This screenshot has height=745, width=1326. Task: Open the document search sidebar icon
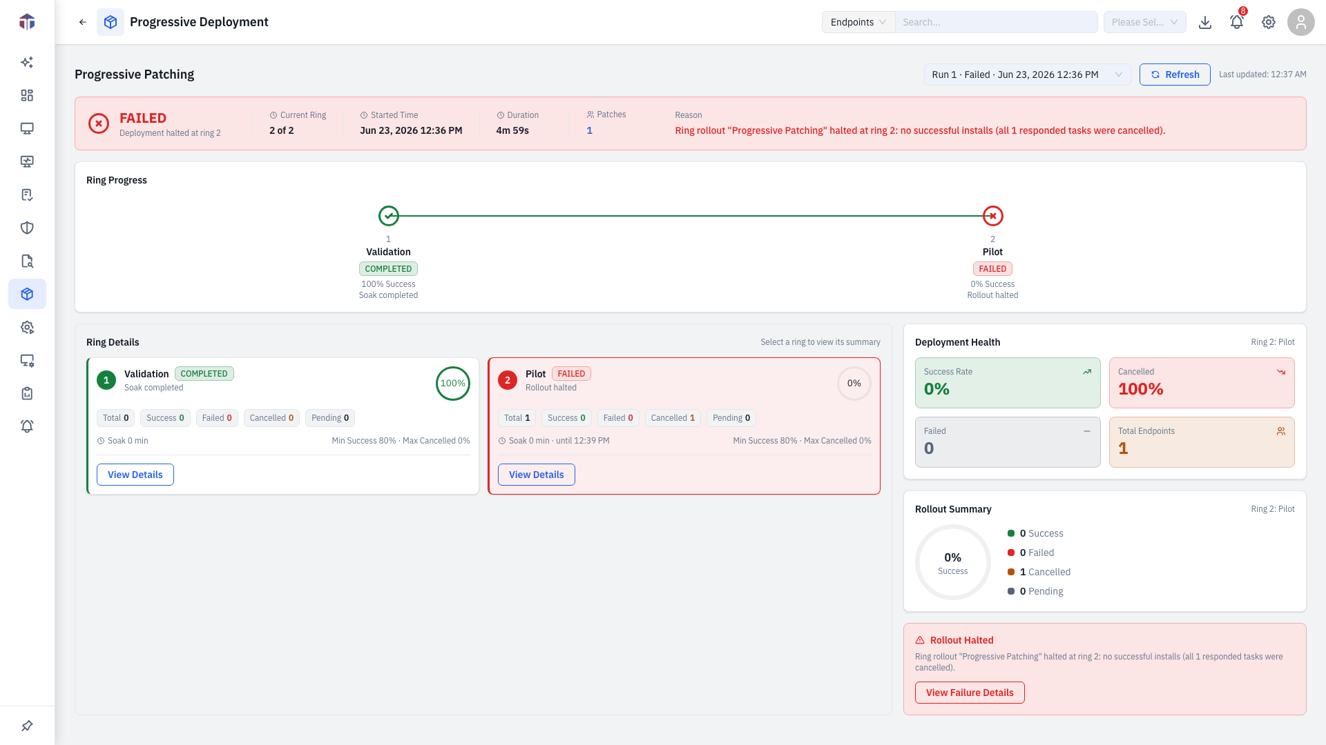click(27, 261)
